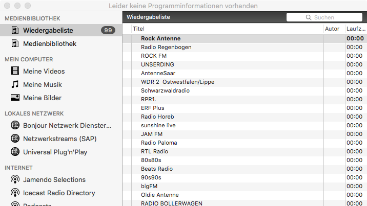Click the 99 item count badge

(108, 30)
